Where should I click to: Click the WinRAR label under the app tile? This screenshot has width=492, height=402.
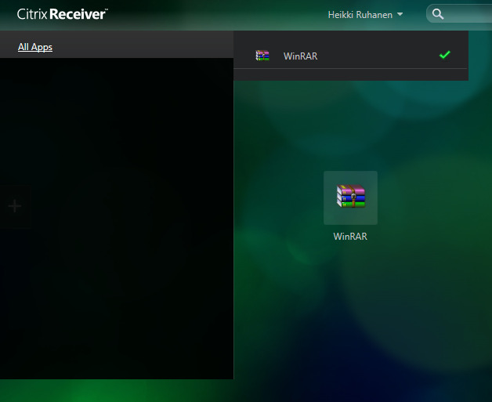point(350,237)
